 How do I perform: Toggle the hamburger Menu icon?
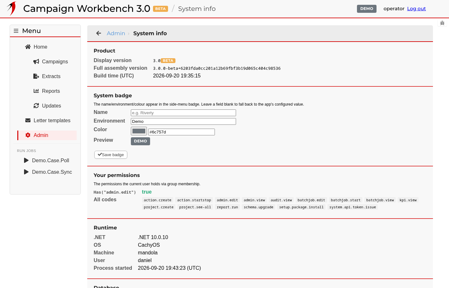[x=16, y=31]
